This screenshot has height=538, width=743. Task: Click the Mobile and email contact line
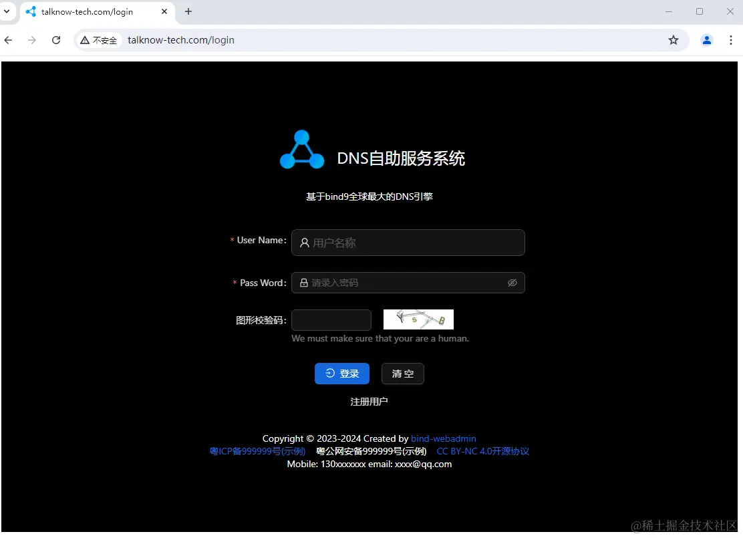point(369,464)
